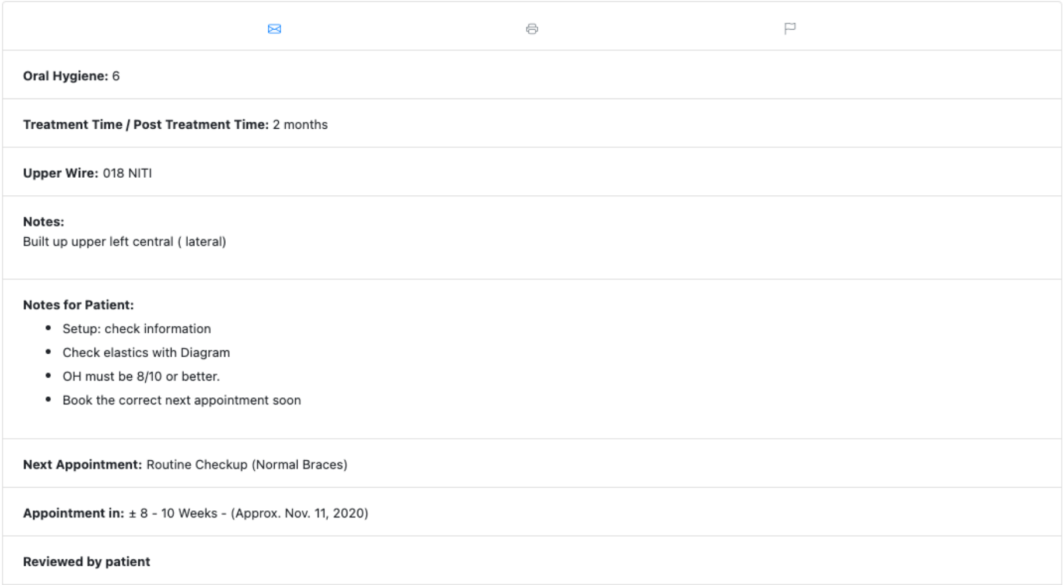Click the Treatment Time / Post Treatment Time label
This screenshot has width=1064, height=585.
point(145,125)
